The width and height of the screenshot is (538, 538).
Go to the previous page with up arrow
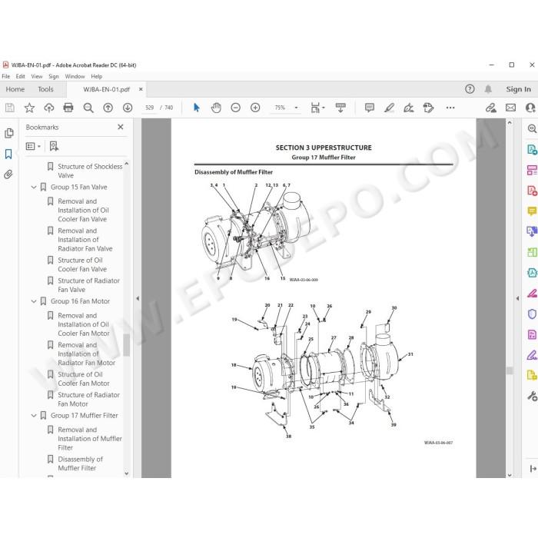108,108
